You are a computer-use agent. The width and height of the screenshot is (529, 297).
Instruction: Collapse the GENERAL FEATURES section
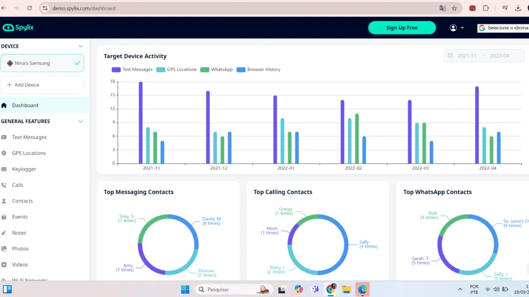[80, 122]
